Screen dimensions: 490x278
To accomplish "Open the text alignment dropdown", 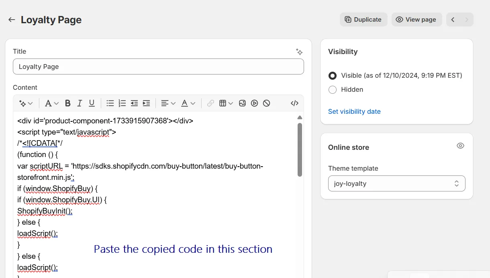I will tap(168, 103).
